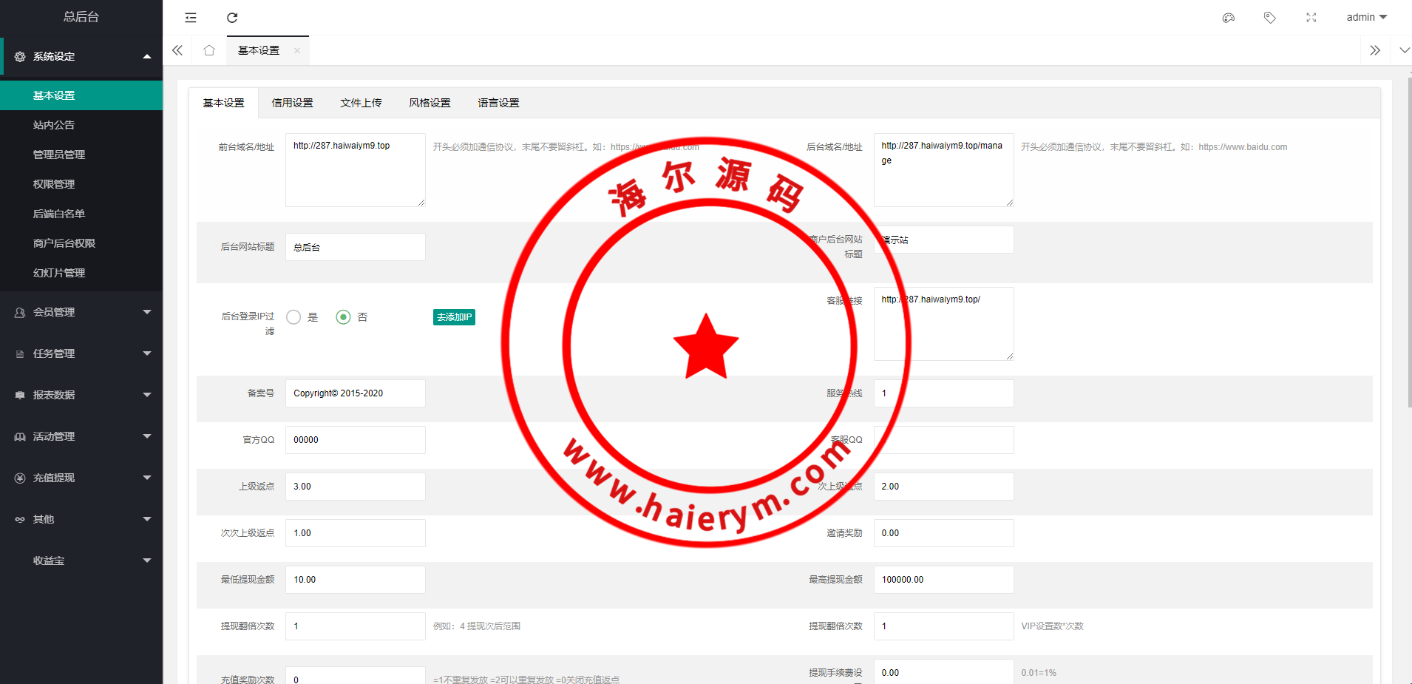
Task: Go to the home tab icon
Action: pyautogui.click(x=209, y=50)
